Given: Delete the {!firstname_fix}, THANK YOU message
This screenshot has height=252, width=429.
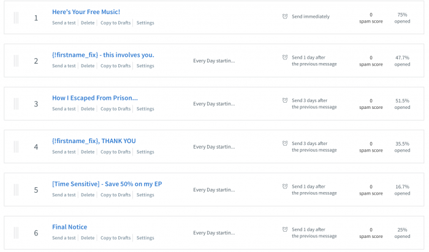Looking at the screenshot, I should pyautogui.click(x=88, y=152).
